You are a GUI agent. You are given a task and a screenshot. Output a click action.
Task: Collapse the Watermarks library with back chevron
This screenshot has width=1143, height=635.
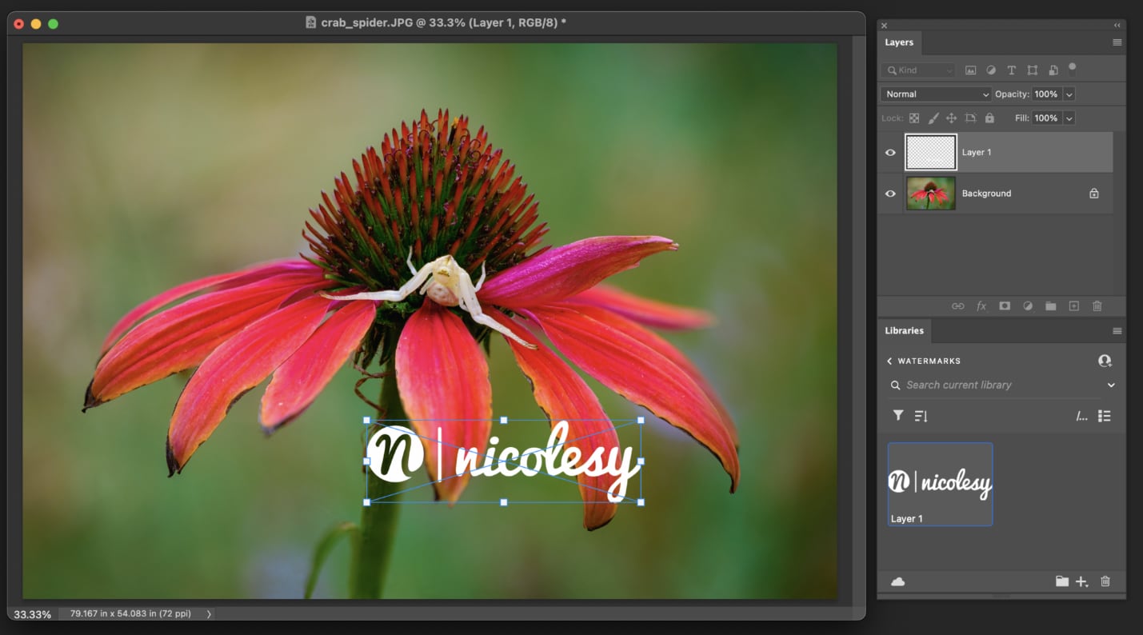point(889,361)
